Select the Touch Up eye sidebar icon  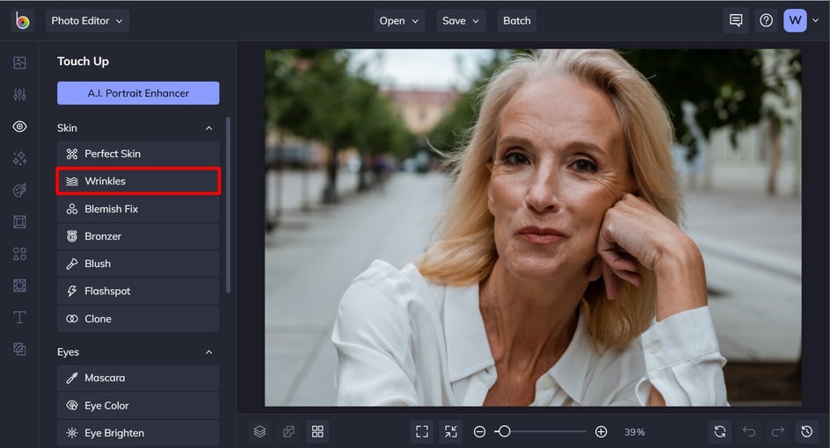(19, 126)
